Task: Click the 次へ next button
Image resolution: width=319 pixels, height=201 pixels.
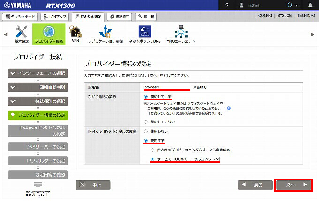Action: pyautogui.click(x=294, y=185)
